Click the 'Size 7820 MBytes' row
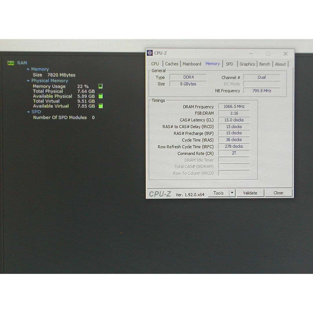Viewport: 313px width, 313px height. pos(54,75)
